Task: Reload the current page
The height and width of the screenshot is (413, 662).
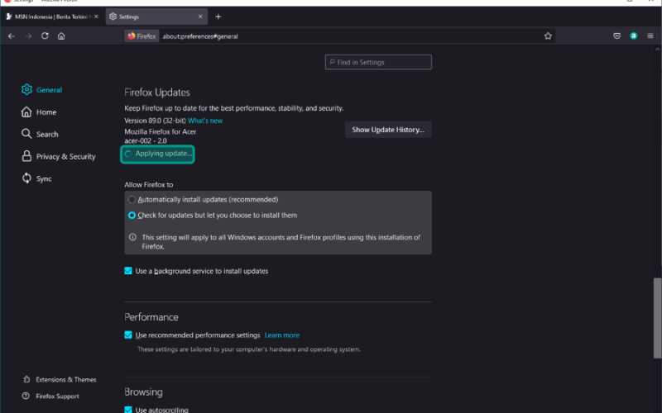Action: click(45, 36)
